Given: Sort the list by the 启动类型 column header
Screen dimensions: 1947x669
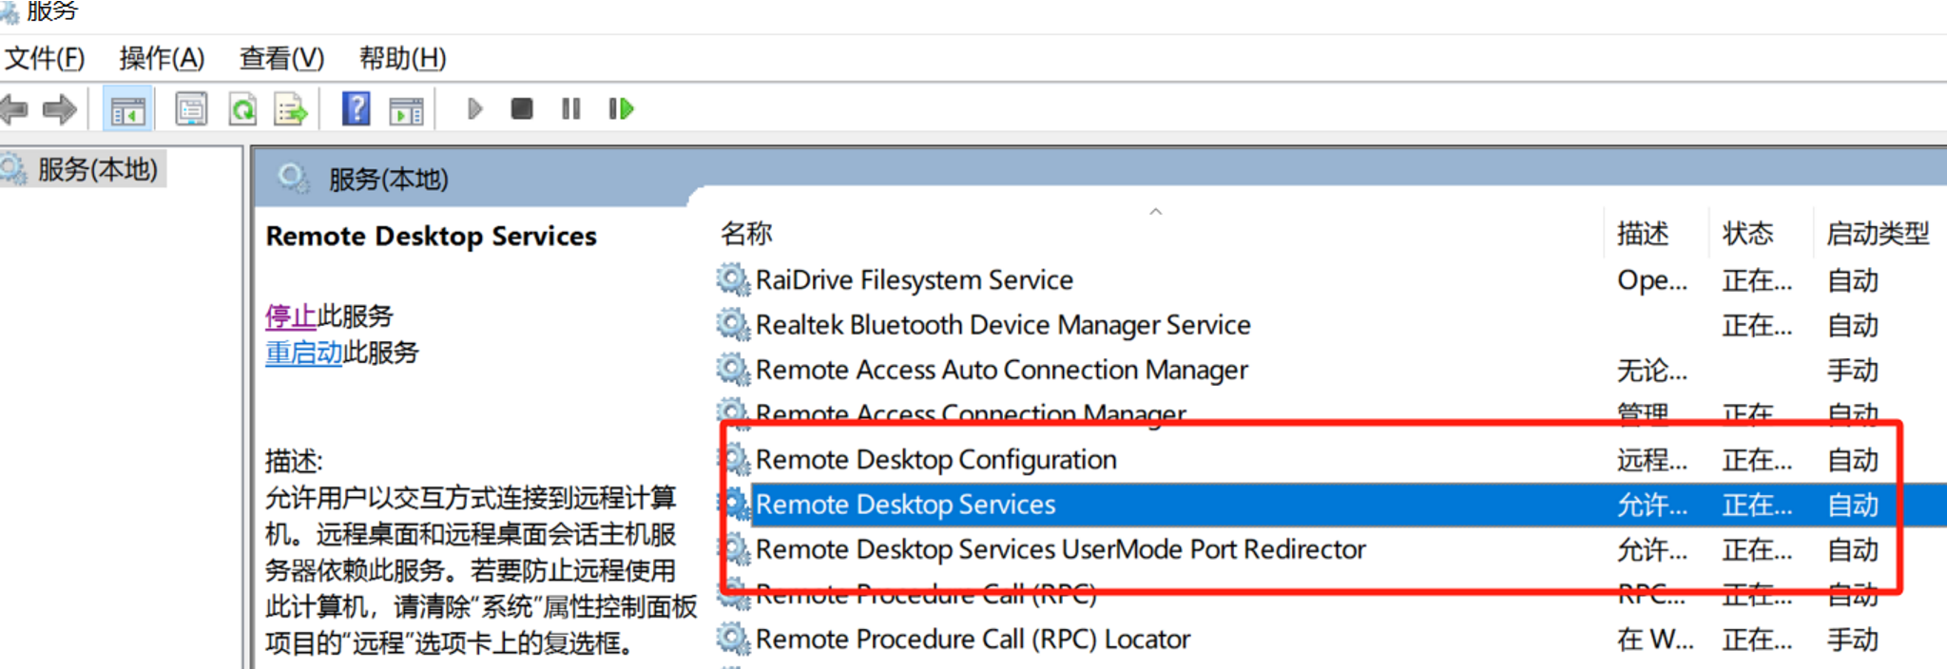Looking at the screenshot, I should [1877, 234].
